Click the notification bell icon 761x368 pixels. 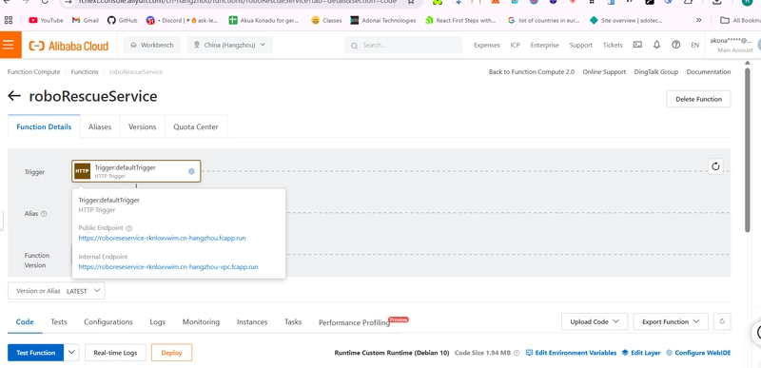coord(656,45)
